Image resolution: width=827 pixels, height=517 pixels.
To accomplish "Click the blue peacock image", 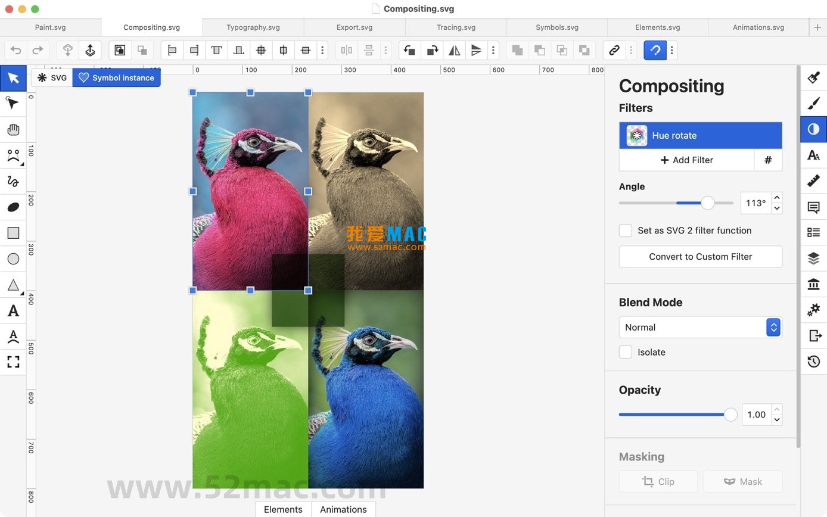I will click(366, 390).
